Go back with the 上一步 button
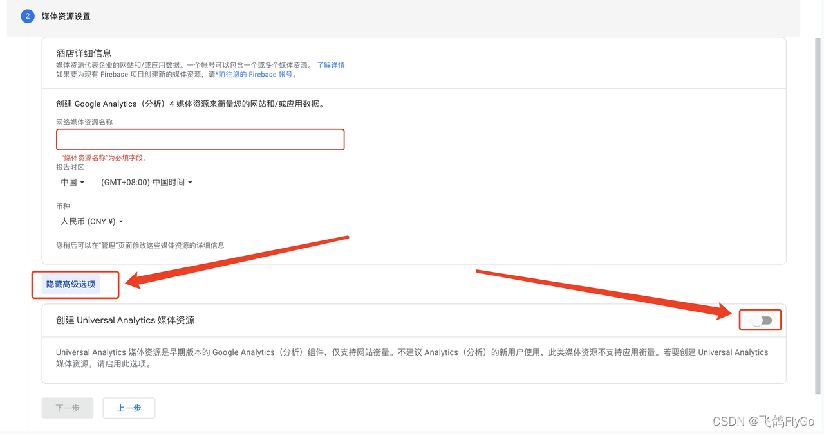 click(129, 408)
